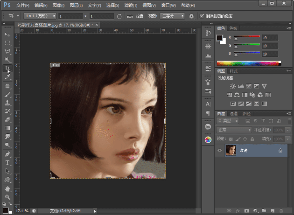This screenshot has width=294, height=215.
Task: Select the Gradient tool
Action: [x=7, y=128]
